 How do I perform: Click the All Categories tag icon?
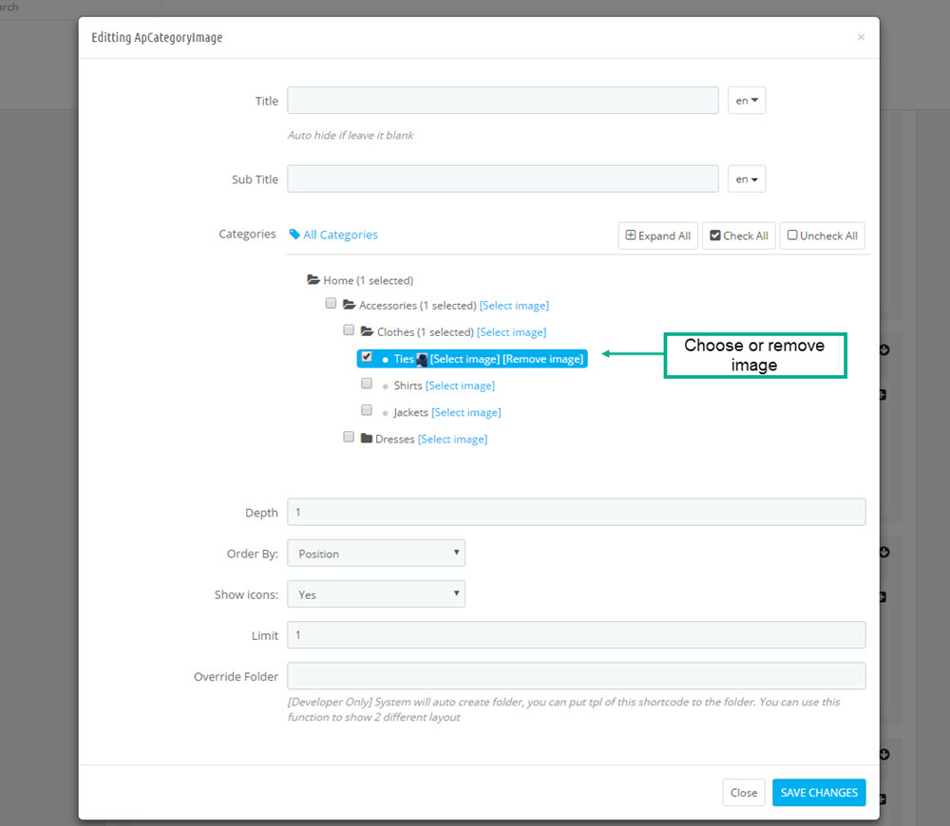click(x=294, y=235)
